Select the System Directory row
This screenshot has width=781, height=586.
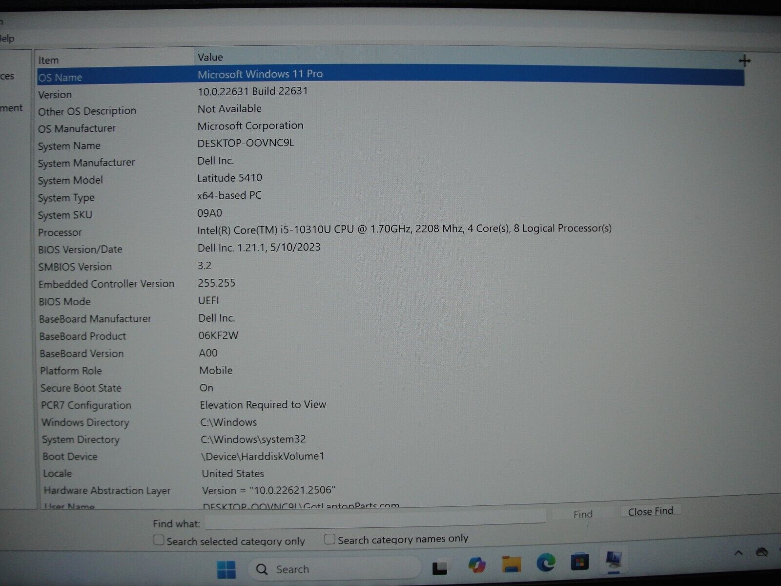click(390, 439)
